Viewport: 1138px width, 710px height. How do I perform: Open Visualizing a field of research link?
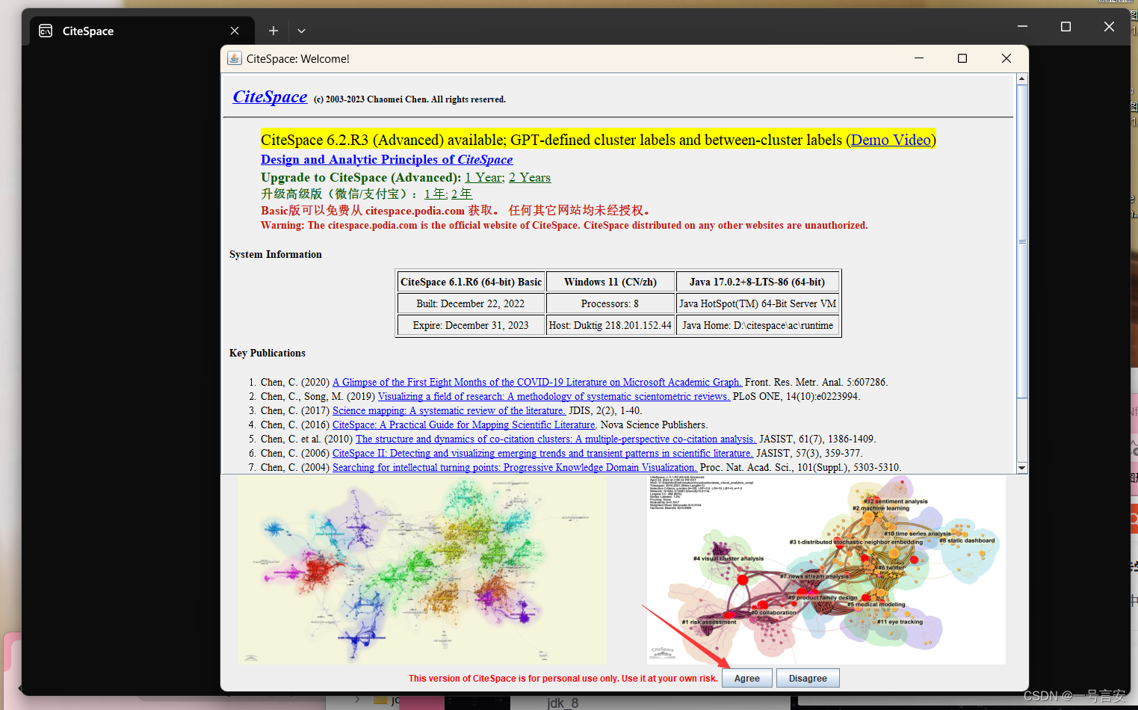click(x=554, y=396)
